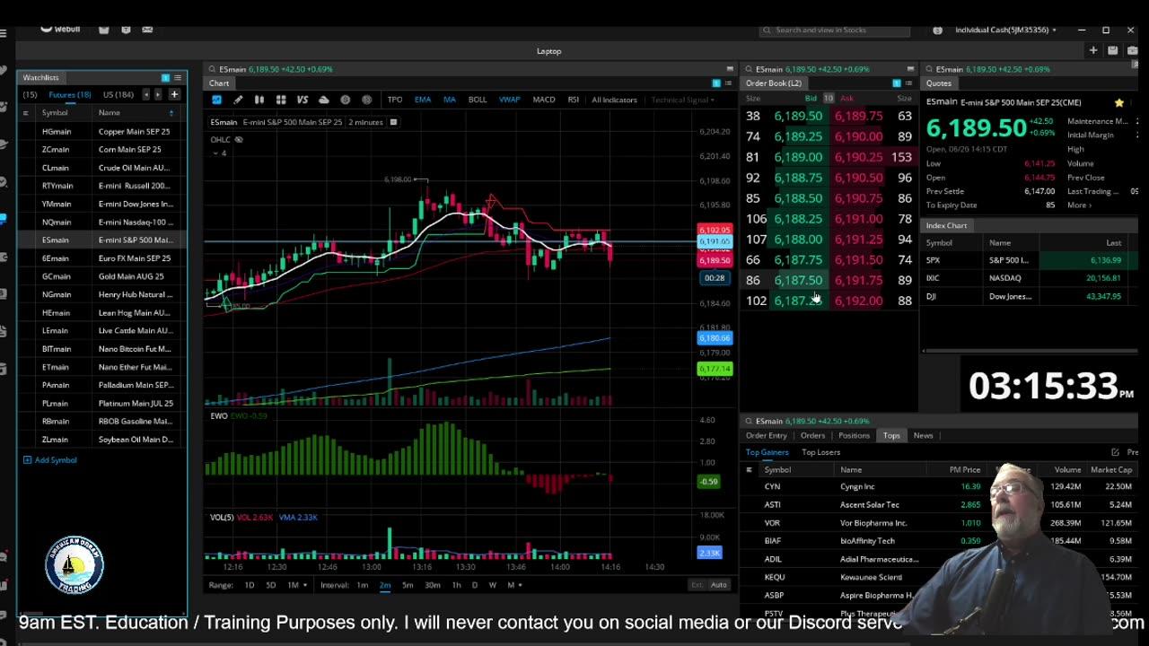Select the 1D range button
Screen dimensions: 1149x646
click(249, 585)
